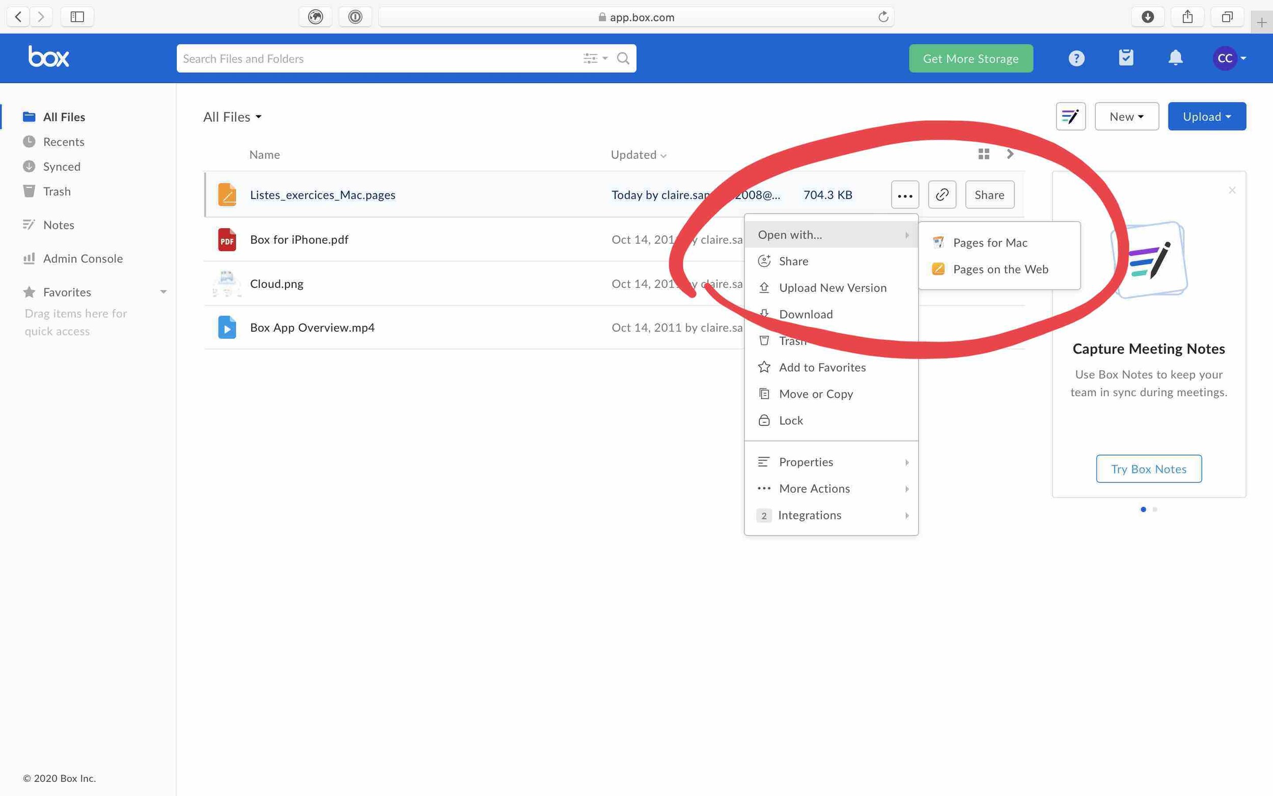Click Get More Storage button

971,59
